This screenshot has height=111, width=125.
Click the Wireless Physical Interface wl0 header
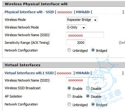[x=36, y=4]
